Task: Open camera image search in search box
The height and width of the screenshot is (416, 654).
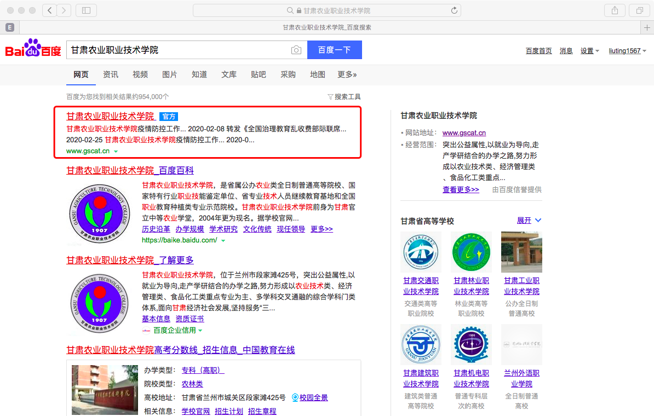Action: click(296, 50)
